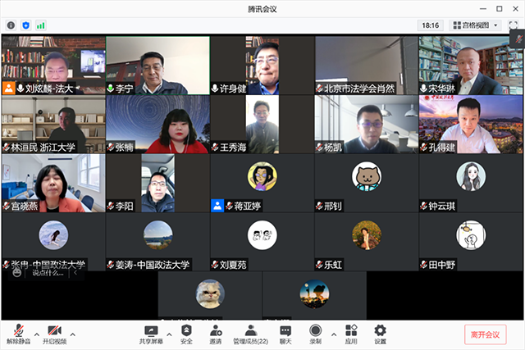Click Share Screen (共享屏幕)
The width and height of the screenshot is (525, 350).
coord(150,334)
